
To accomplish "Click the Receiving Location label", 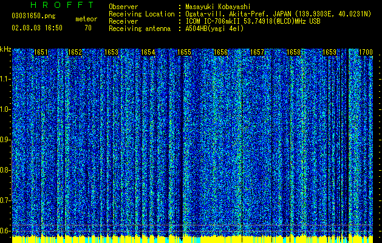I will point(142,14).
